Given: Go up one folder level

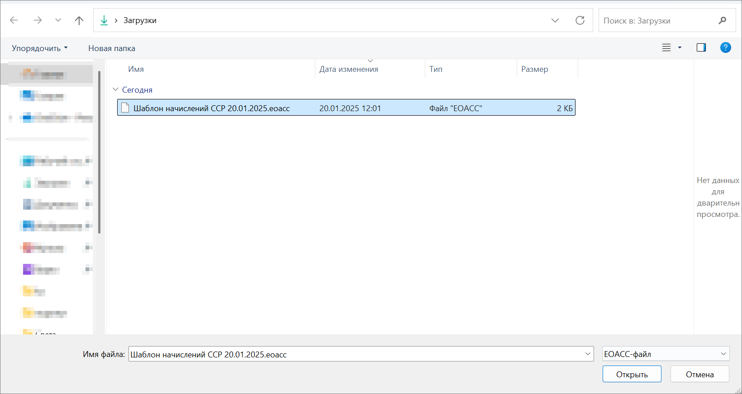Looking at the screenshot, I should (79, 20).
